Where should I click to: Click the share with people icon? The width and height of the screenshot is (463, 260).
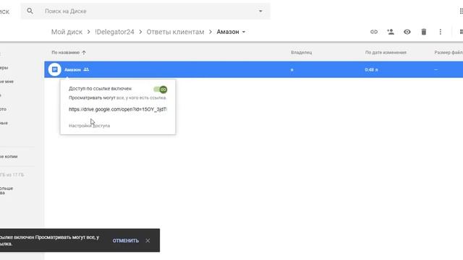click(391, 32)
